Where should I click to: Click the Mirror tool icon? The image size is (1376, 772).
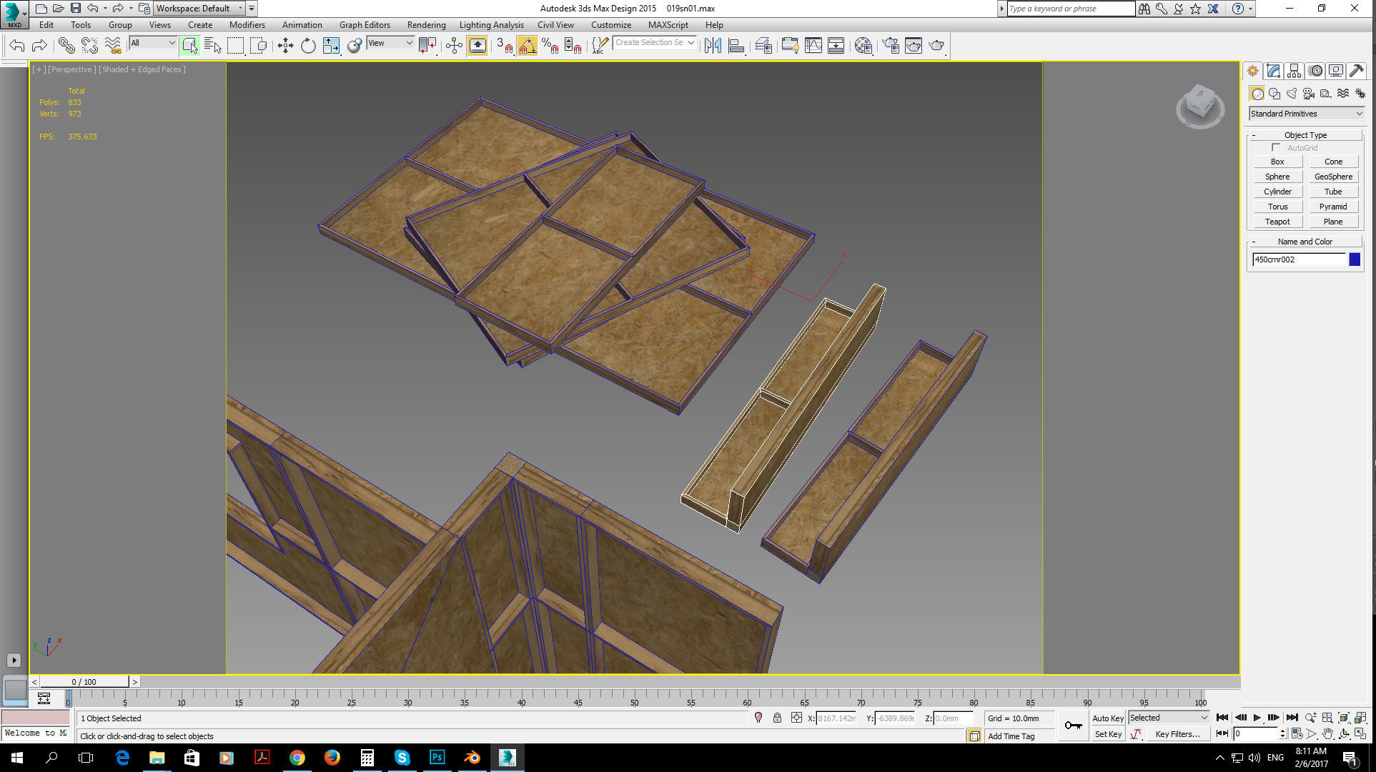point(713,46)
